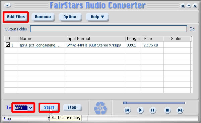Open the Option settings

click(70, 17)
